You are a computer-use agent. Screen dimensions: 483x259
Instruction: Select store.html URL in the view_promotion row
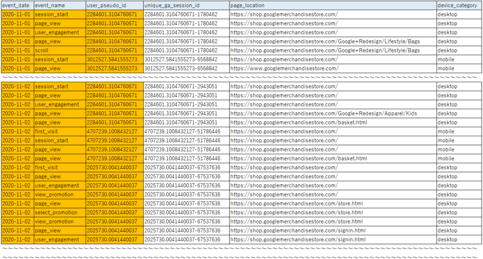[333, 222]
